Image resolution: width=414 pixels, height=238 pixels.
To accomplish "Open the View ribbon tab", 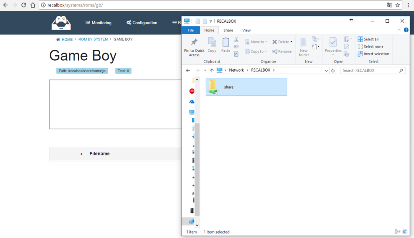I will click(246, 30).
